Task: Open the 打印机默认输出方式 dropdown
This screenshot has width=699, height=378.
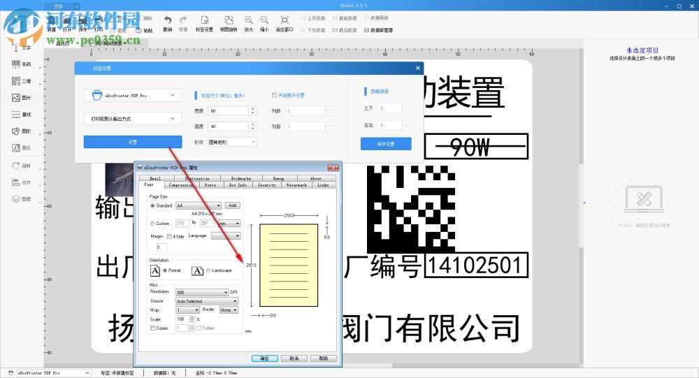Action: click(x=133, y=119)
